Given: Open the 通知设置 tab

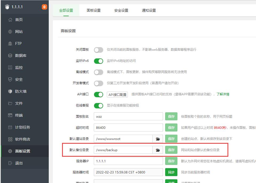Looking at the screenshot, I should click(x=149, y=10).
